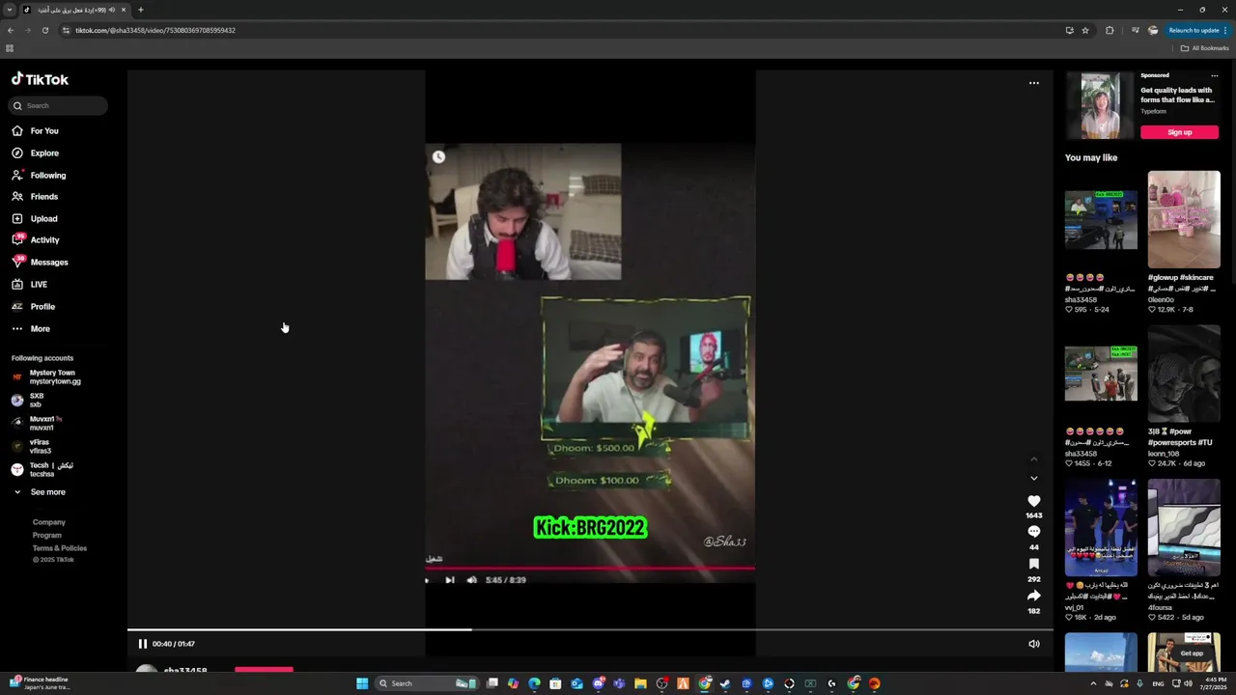
Task: Share the video using arrow icon
Action: pyautogui.click(x=1034, y=596)
